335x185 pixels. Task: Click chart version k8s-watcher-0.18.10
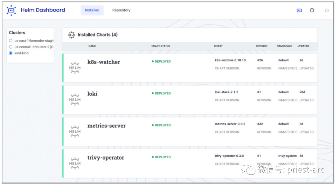(230, 60)
